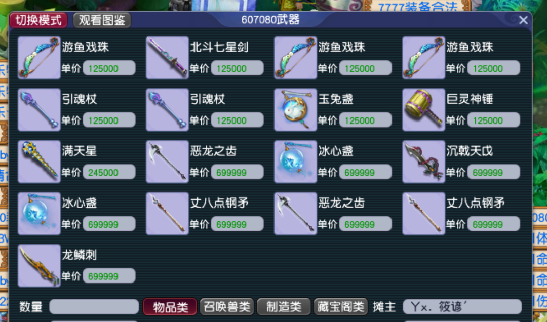Open 观看图鉴 illustrated guide

[x=102, y=20]
